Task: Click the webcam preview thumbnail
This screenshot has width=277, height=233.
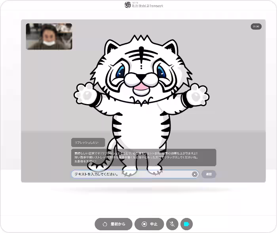Action: click(49, 36)
